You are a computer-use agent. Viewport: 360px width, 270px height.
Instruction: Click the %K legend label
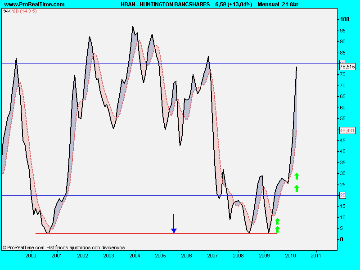tap(7, 11)
